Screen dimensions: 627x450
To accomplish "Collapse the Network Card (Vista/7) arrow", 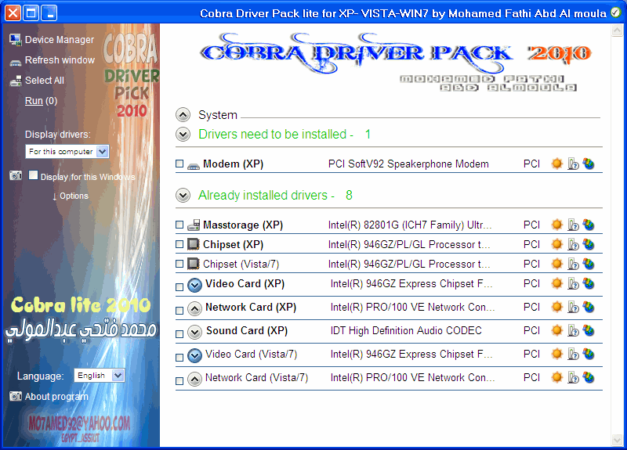I will (x=194, y=380).
